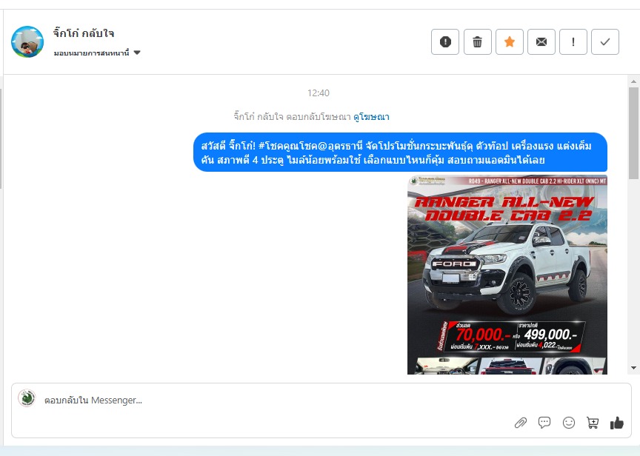640x456 pixels.
Task: Open จิ๊กโก๋ กลับใจ profile picture
Action: click(27, 41)
